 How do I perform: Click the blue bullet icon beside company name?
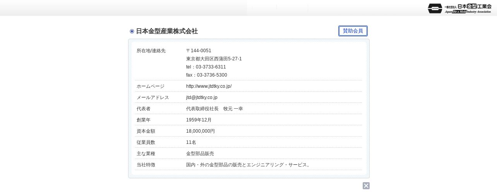point(132,31)
